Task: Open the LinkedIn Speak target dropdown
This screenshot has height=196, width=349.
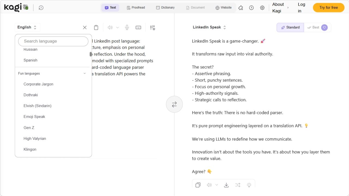Action: point(209,27)
